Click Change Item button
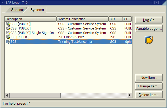This screenshot has height=108, width=167. click(149, 86)
